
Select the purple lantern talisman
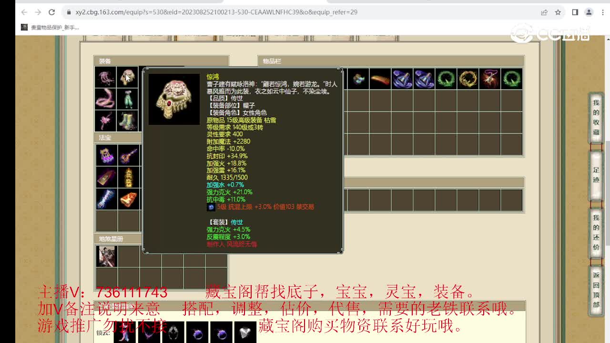106,155
